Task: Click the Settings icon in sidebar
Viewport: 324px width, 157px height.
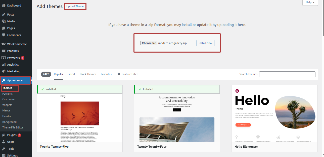Action: click(4, 155)
